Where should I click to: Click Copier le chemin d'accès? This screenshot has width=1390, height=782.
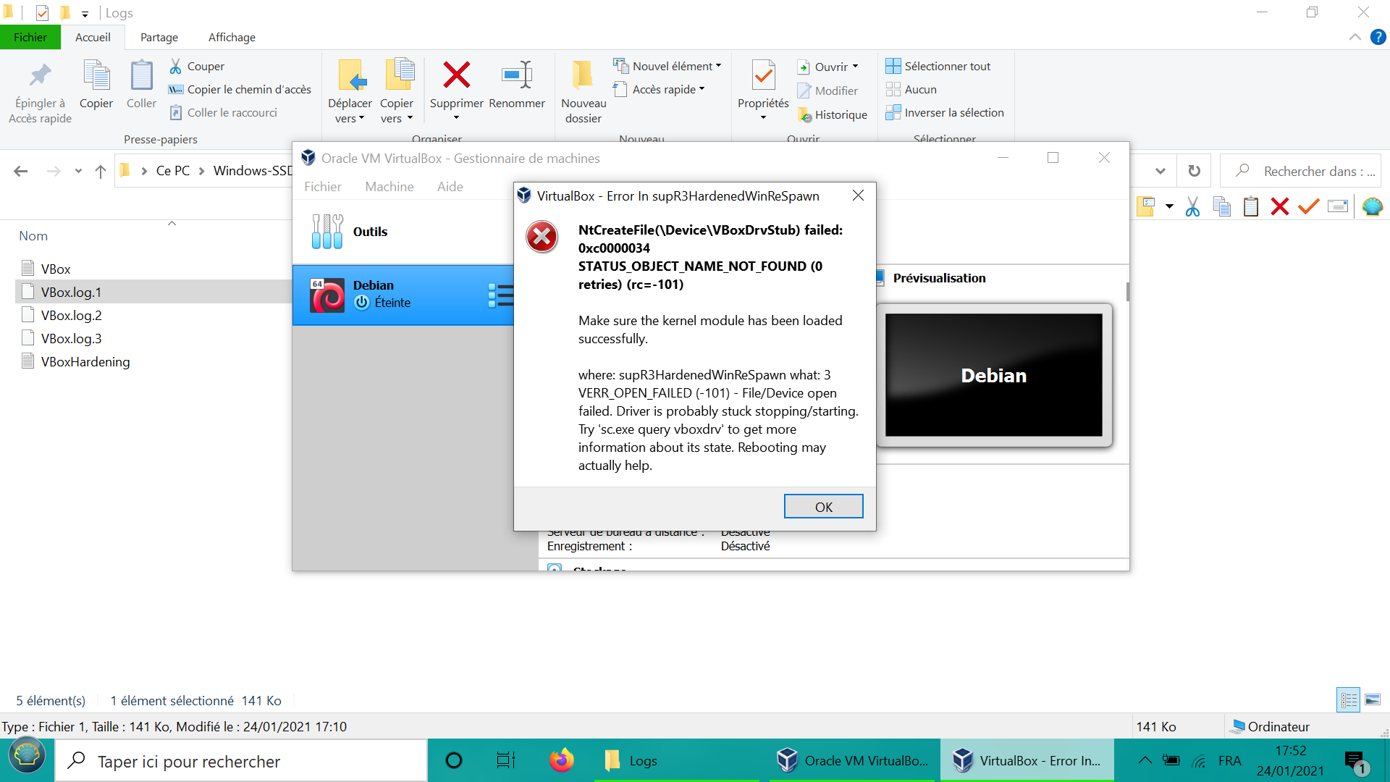click(240, 89)
